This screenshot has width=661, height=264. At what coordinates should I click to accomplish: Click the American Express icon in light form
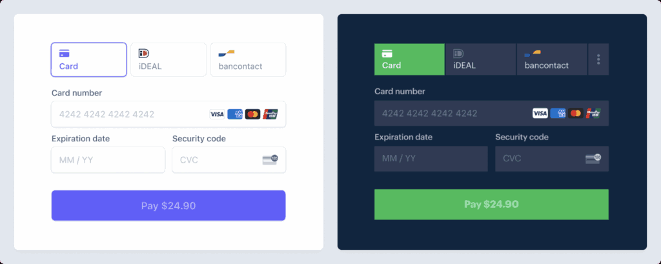coord(235,114)
